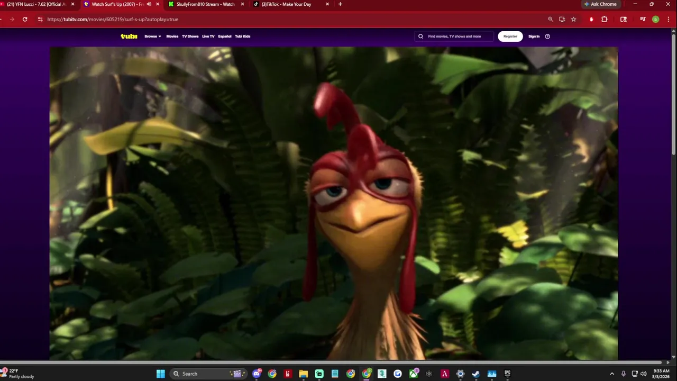
Task: Open Discord from the taskbar
Action: pos(257,374)
